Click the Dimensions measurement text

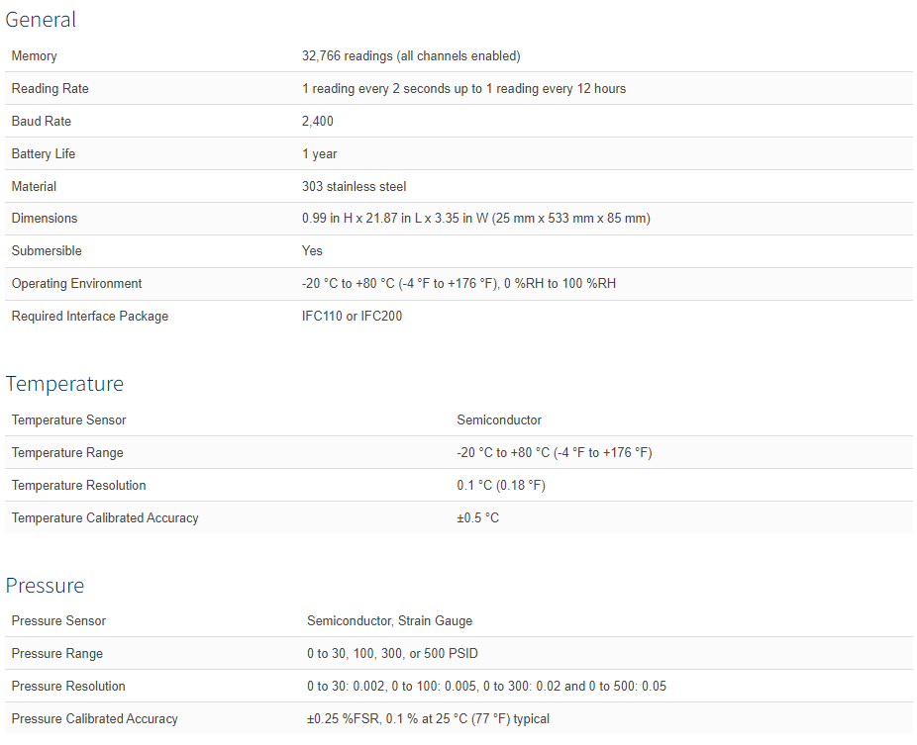point(475,219)
